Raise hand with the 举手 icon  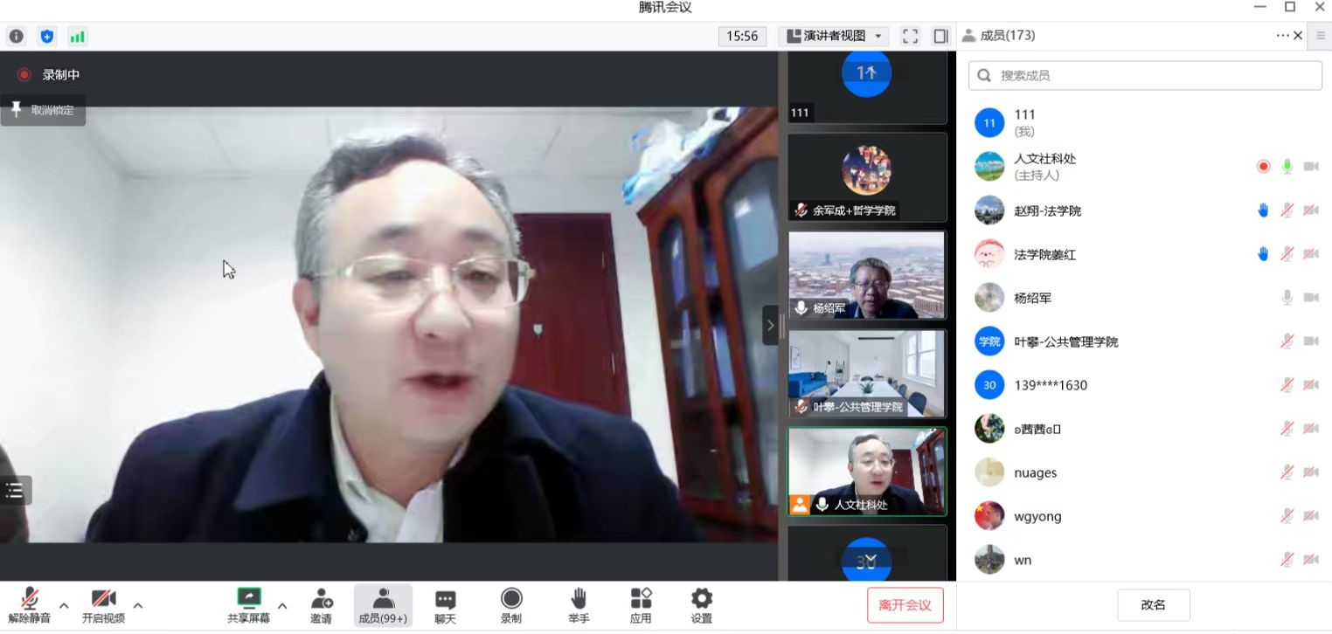pos(578,605)
